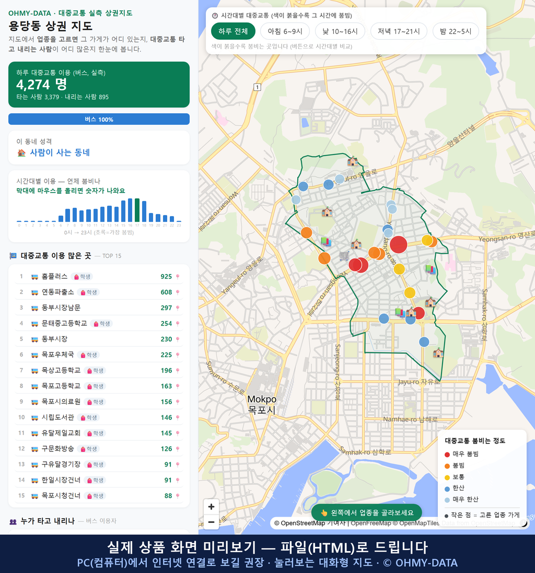The width and height of the screenshot is (535, 573).
Task: Choose the 낮 10~16시 time tab
Action: (x=340, y=31)
